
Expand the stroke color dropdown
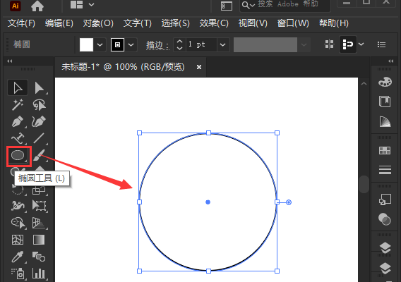131,44
